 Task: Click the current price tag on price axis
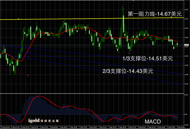click(187, 45)
